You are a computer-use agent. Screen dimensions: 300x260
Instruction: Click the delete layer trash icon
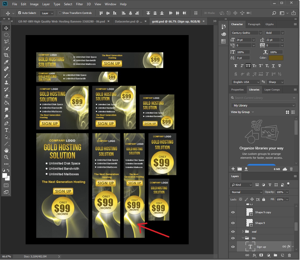[289, 255]
